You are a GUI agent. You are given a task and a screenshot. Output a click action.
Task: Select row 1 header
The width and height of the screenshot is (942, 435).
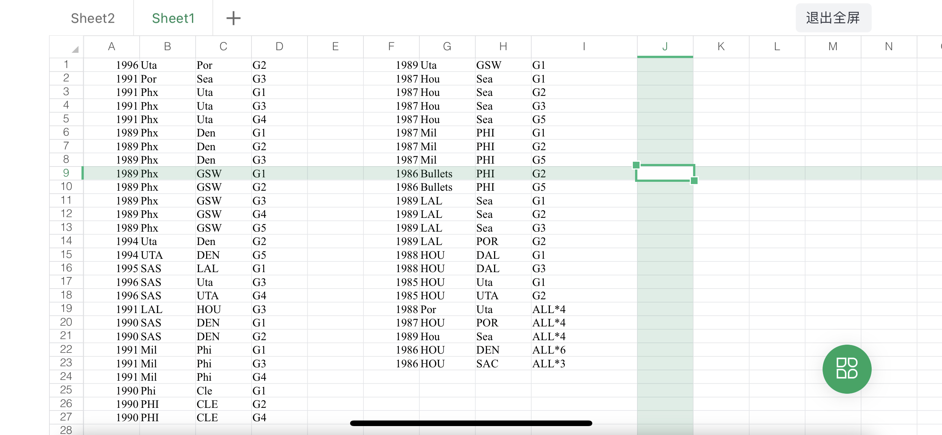point(66,65)
